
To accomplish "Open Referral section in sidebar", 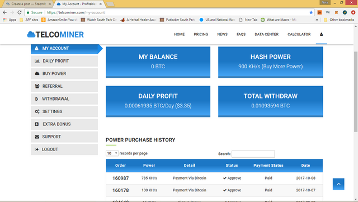I will [x=64, y=86].
